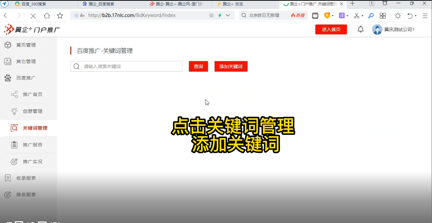The width and height of the screenshot is (432, 223).
Task: Click the target icon beside 排名报表
Action: pyautogui.click(x=8, y=194)
